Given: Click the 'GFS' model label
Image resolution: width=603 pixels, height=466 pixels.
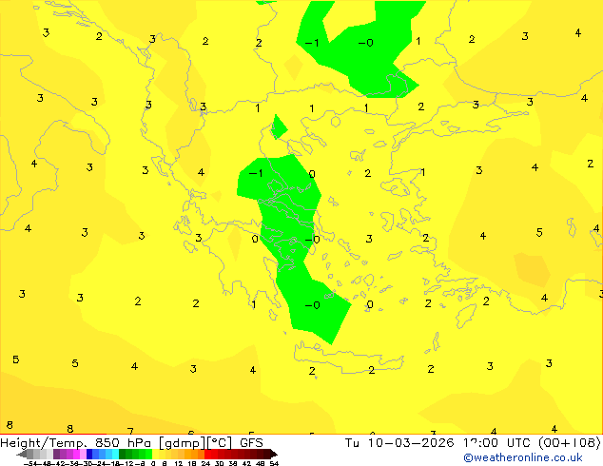Looking at the screenshot, I should click(251, 442).
